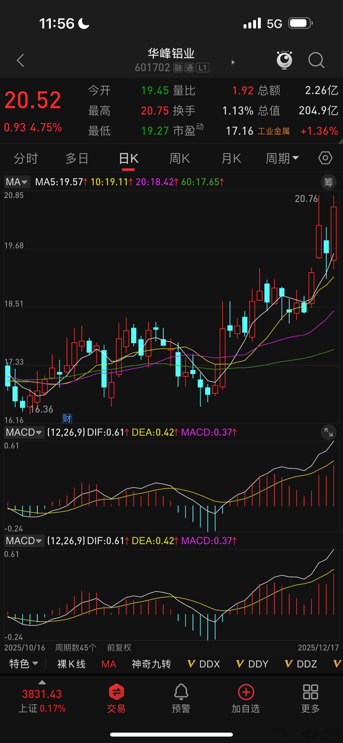Open the search magnifier icon
This screenshot has width=343, height=743.
click(x=316, y=60)
